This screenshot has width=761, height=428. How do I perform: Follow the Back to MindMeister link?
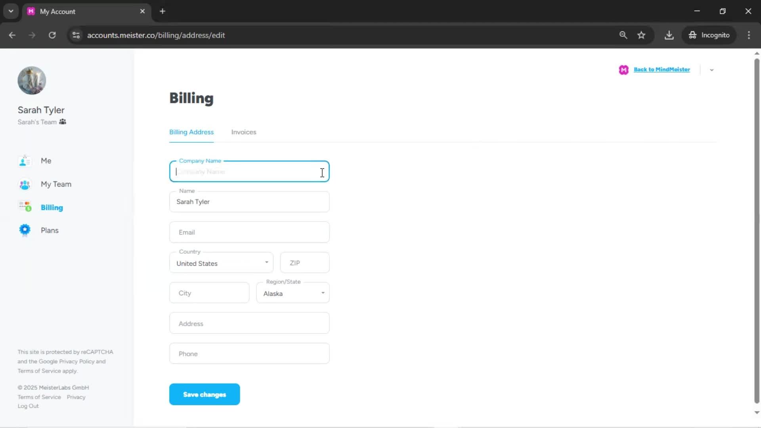coord(662,69)
